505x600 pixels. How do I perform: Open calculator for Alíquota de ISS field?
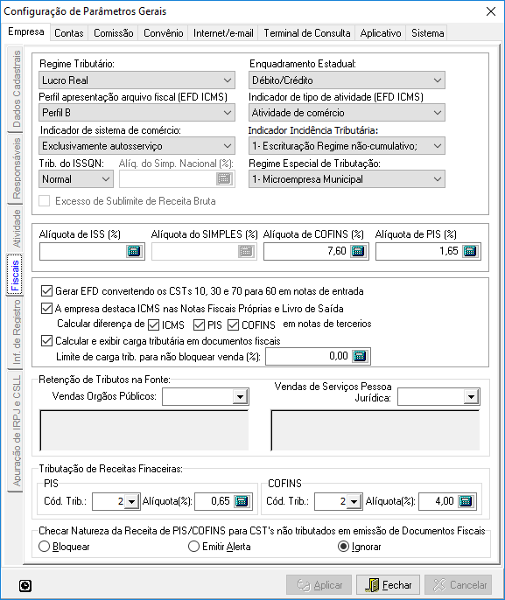134,251
